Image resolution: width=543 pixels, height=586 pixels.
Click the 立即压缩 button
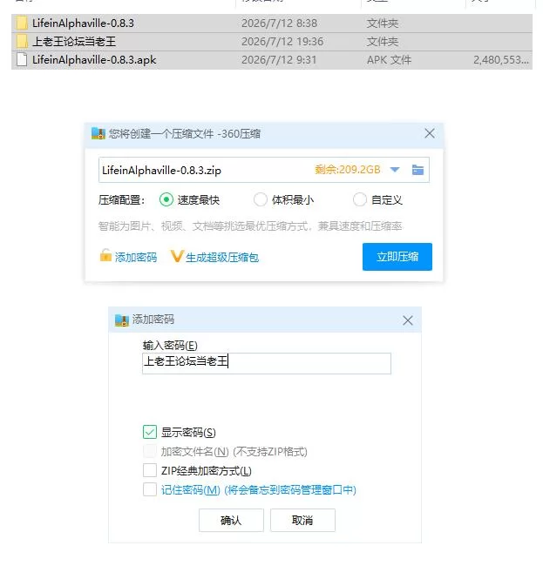coord(397,257)
